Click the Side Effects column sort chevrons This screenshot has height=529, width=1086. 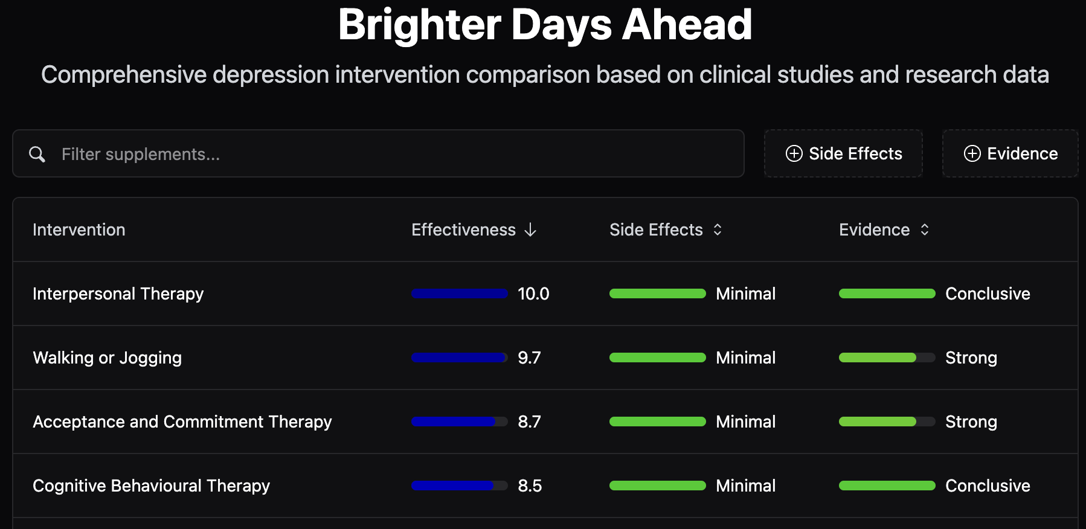[718, 229]
